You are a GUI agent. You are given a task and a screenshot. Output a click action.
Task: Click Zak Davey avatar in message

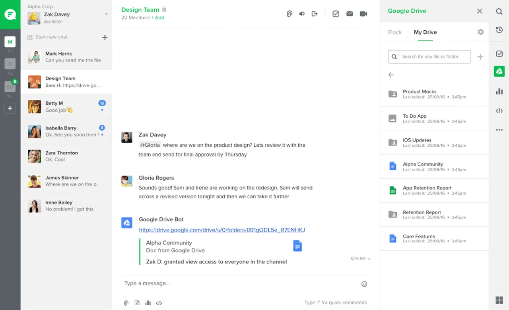pyautogui.click(x=127, y=137)
